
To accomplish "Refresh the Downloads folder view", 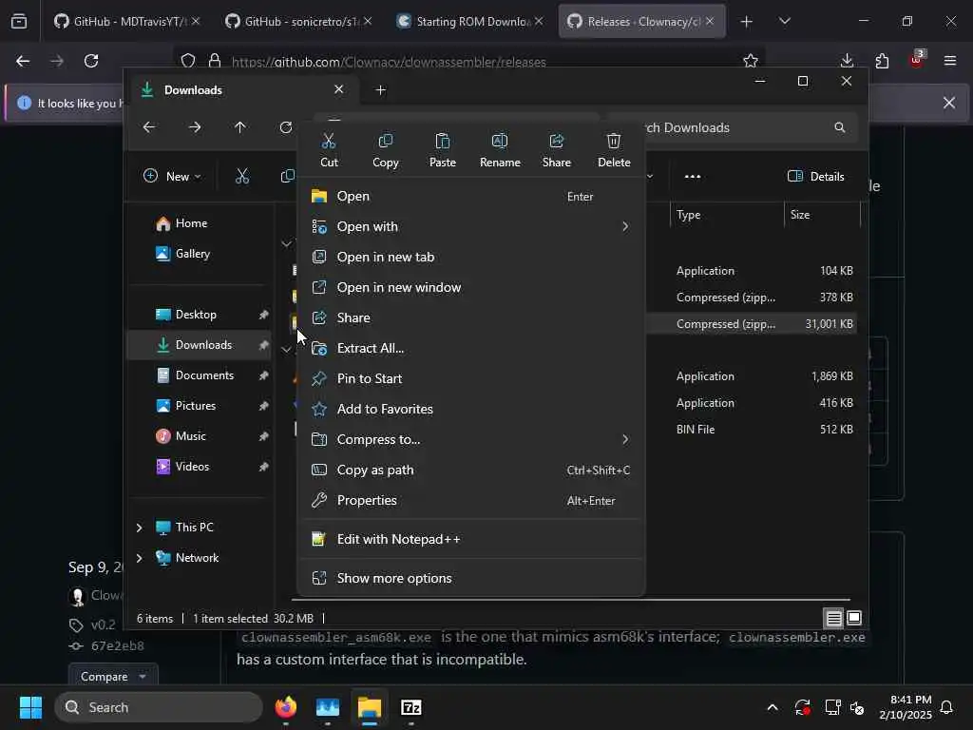I will click(x=285, y=127).
